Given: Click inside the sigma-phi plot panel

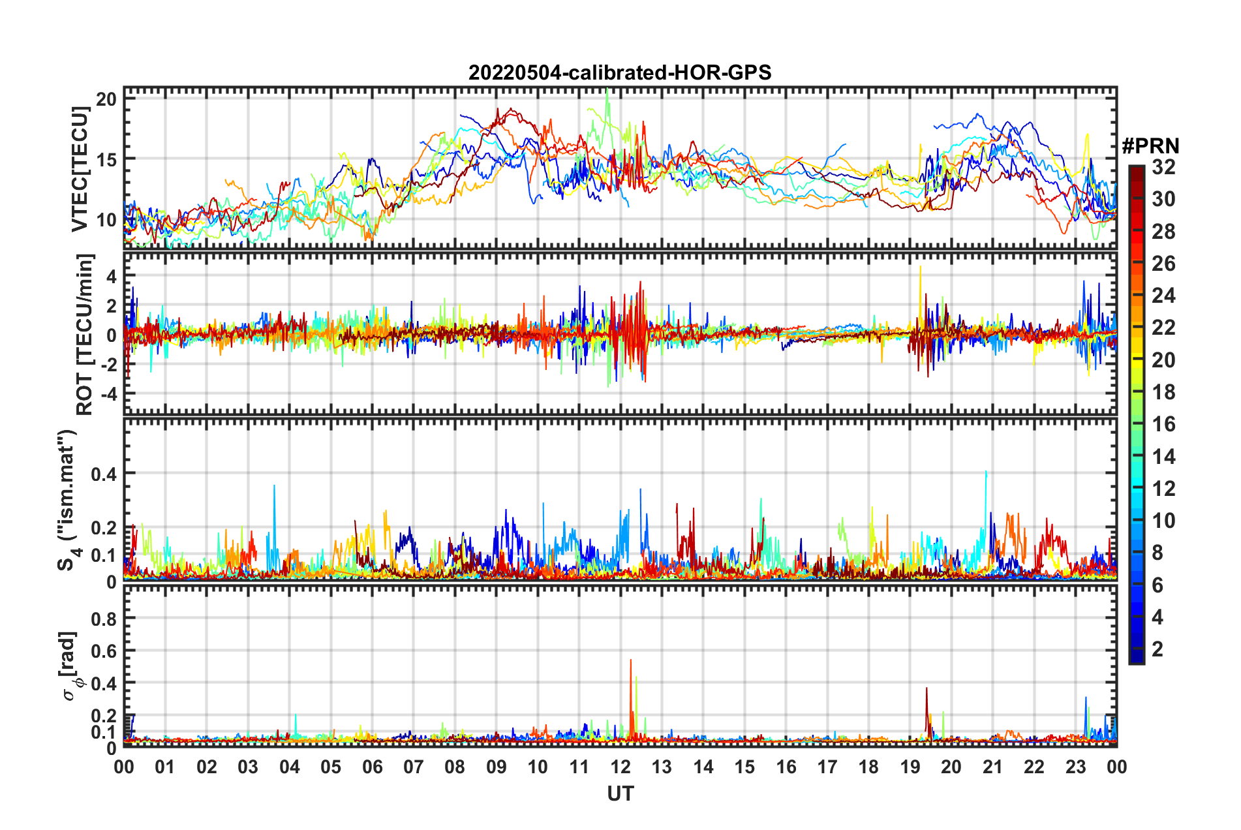Looking at the screenshot, I should (x=620, y=666).
